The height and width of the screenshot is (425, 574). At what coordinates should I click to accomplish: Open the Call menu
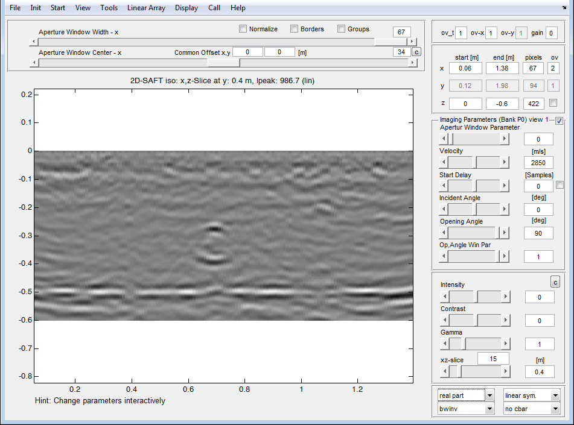[x=214, y=8]
